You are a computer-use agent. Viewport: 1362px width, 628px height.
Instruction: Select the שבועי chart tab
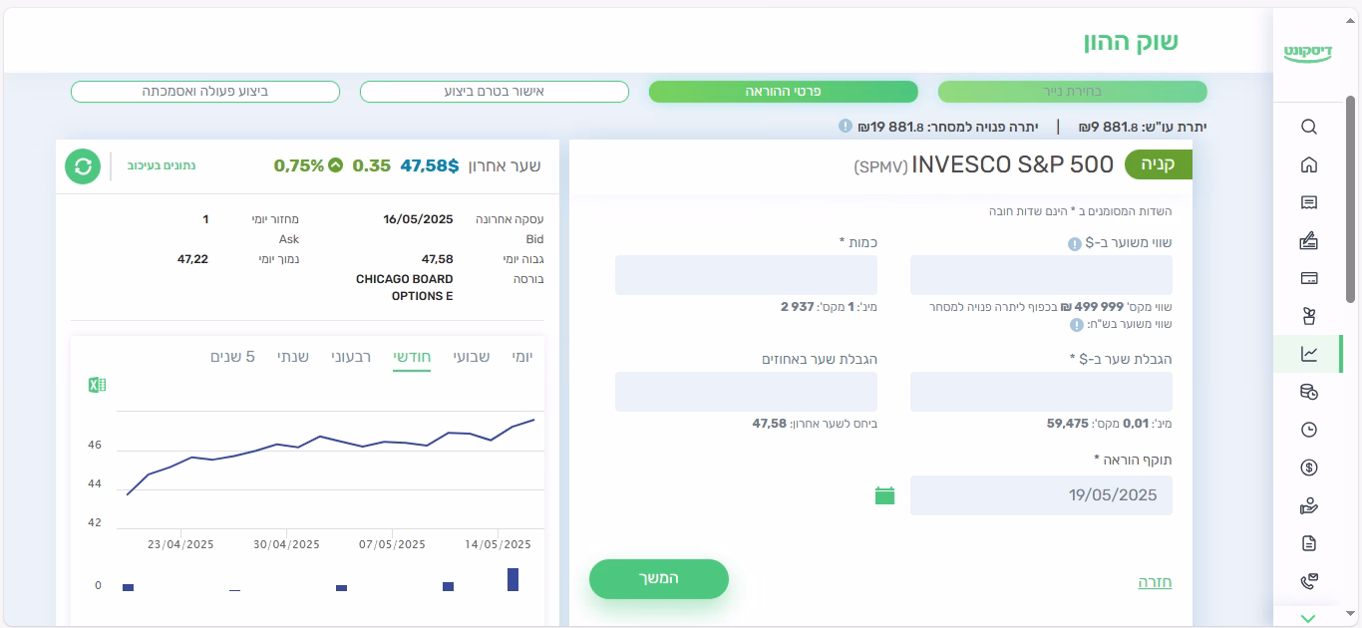point(472,357)
